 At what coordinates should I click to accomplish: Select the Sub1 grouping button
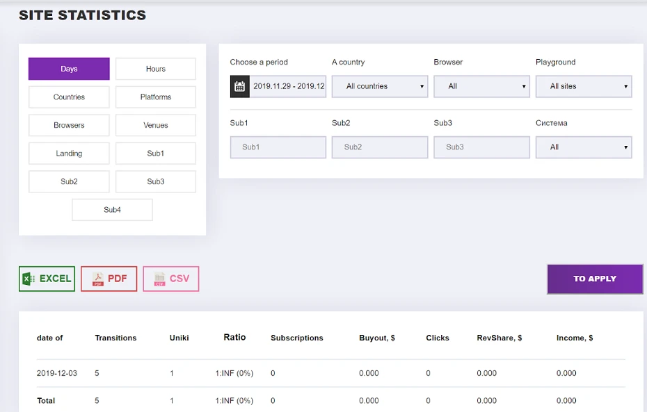(156, 154)
